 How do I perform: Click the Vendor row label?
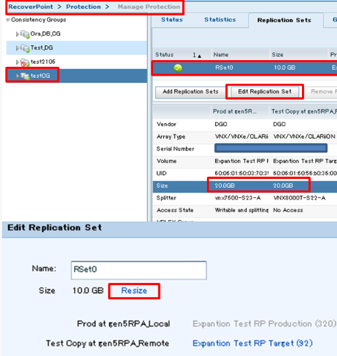click(166, 124)
